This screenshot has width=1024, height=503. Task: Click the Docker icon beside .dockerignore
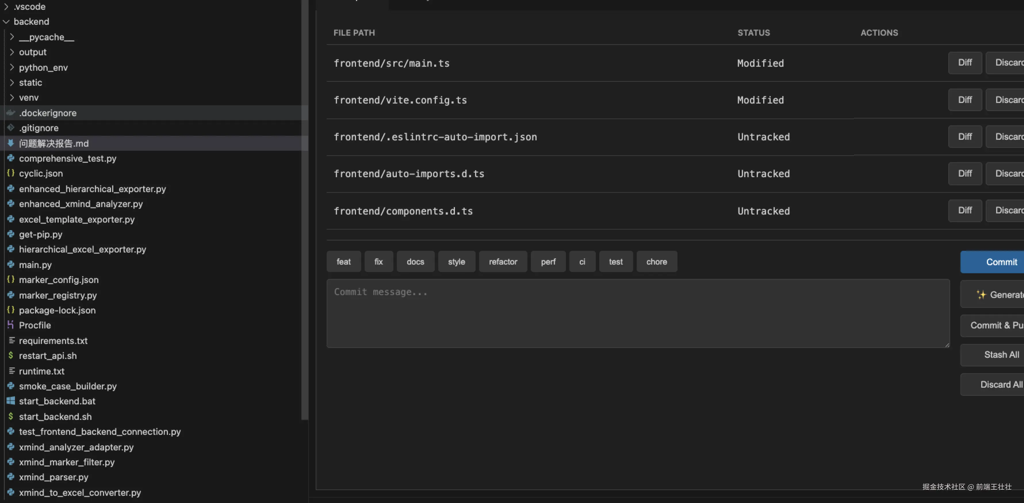[11, 113]
